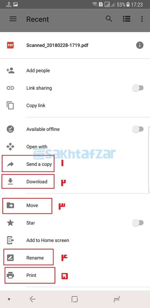Select the Move menu entry
This screenshot has height=308, width=150.
32,205
